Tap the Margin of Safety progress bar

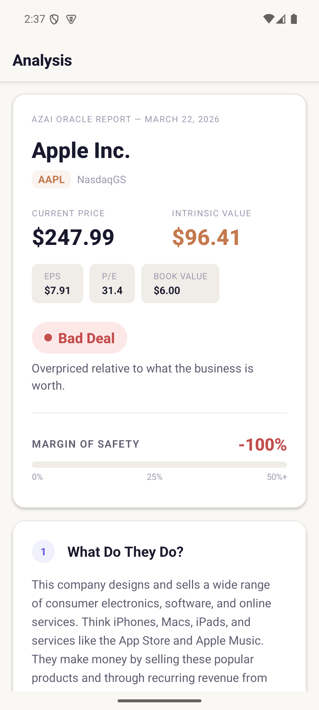[159, 464]
